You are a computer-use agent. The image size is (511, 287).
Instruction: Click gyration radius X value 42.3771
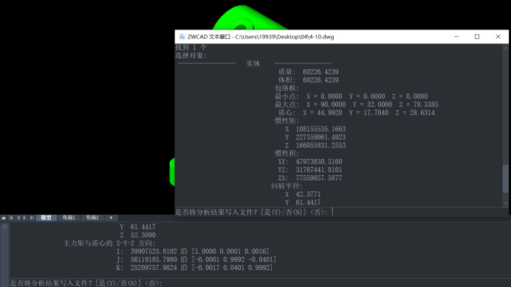point(308,194)
